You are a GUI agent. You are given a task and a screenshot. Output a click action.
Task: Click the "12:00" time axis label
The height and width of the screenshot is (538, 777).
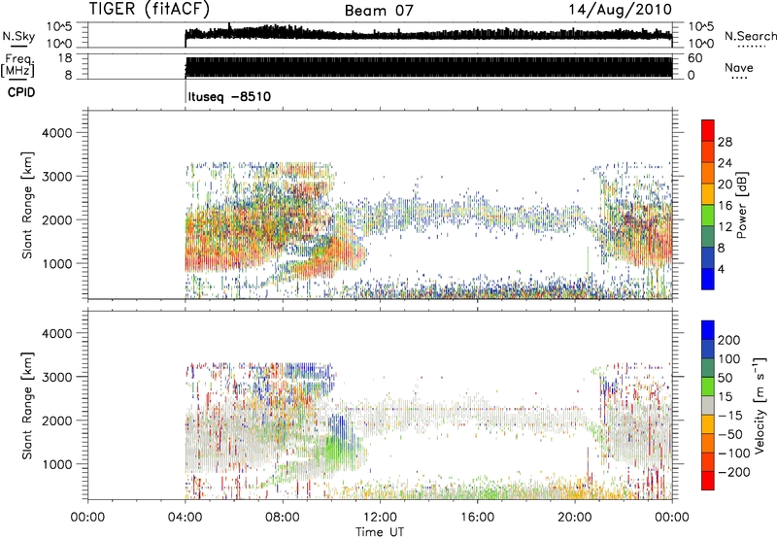coord(380,518)
